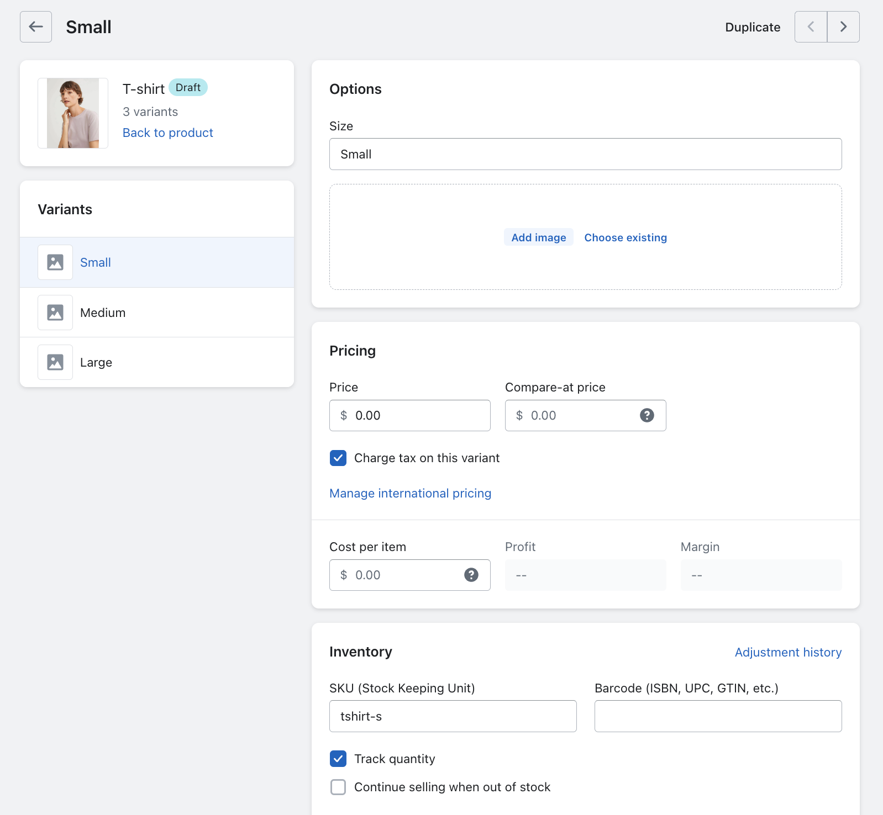Image resolution: width=883 pixels, height=815 pixels.
Task: Open help icon in Compare-at price field
Action: point(647,415)
